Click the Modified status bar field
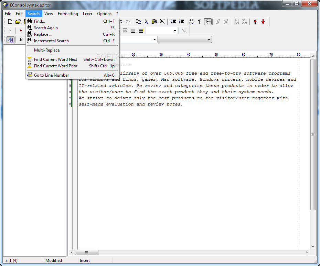This screenshot has height=266, width=320. [x=61, y=260]
